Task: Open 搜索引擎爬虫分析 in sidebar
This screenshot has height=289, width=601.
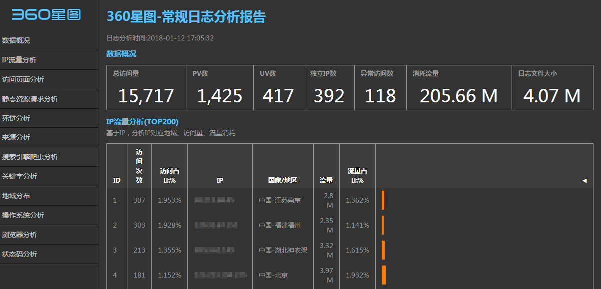Action: pyautogui.click(x=49, y=157)
